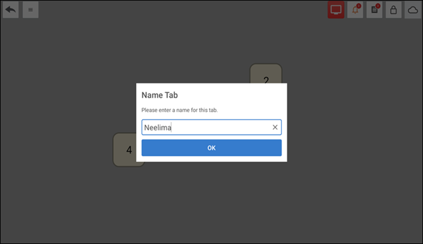
Task: Open the orders receipt icon
Action: click(x=374, y=10)
